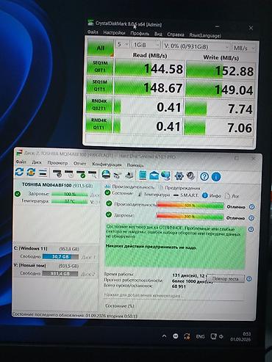Switch to the Предупреждения tab
This screenshot has width=272, height=362.
click(x=179, y=188)
